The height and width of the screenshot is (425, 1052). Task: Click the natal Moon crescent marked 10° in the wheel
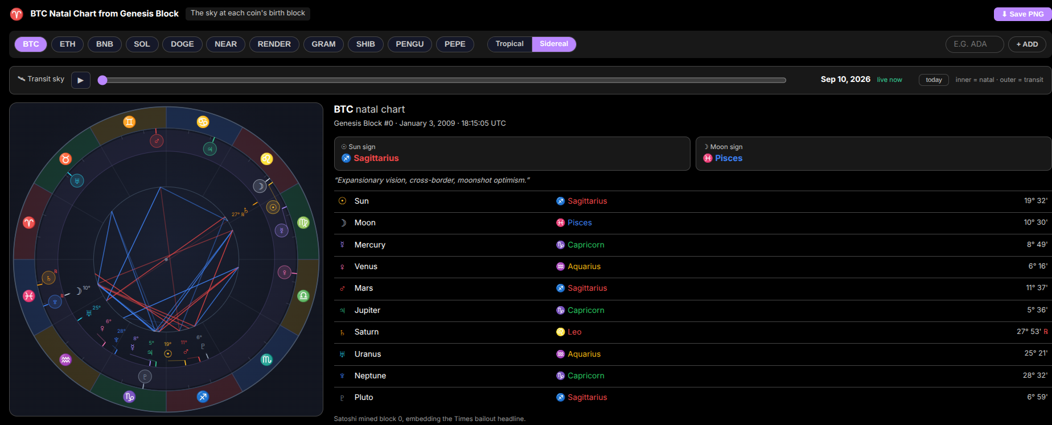(79, 291)
